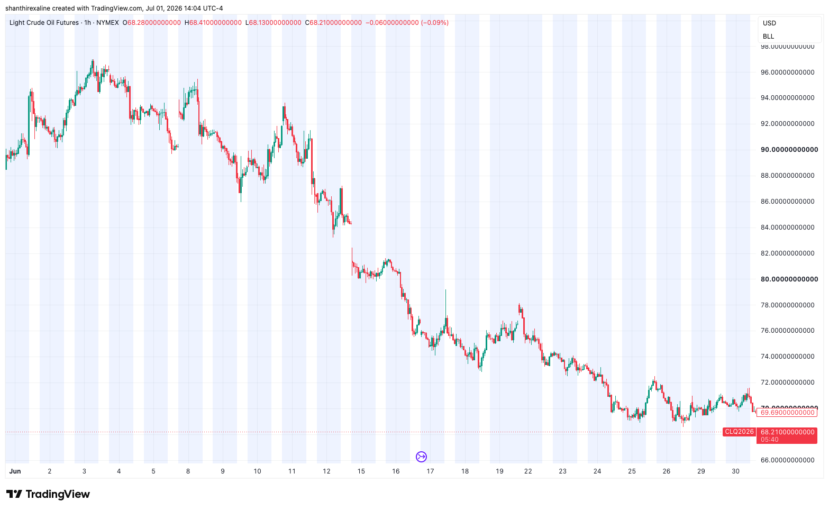829x510 pixels.
Task: Click the bold 90.00 price axis label
Action: 789,150
